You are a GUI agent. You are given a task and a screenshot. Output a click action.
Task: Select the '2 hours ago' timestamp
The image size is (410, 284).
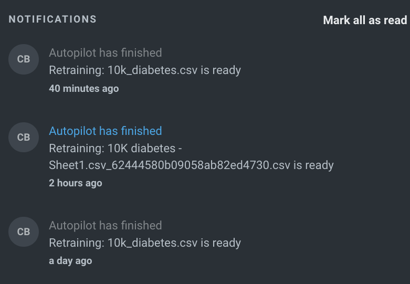tap(75, 183)
